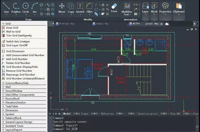Add a new drawing tab

pos(167,24)
